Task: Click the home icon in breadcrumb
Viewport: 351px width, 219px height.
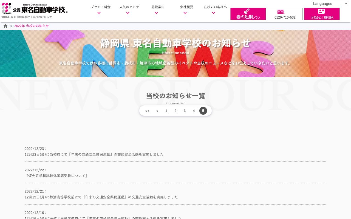Action: pyautogui.click(x=5, y=26)
